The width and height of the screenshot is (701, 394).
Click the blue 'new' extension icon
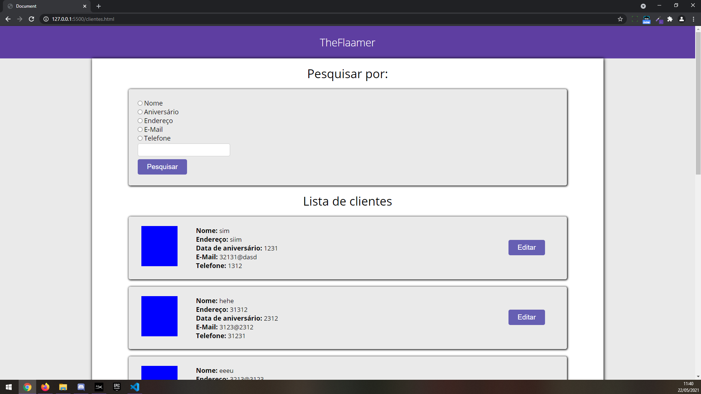click(647, 19)
